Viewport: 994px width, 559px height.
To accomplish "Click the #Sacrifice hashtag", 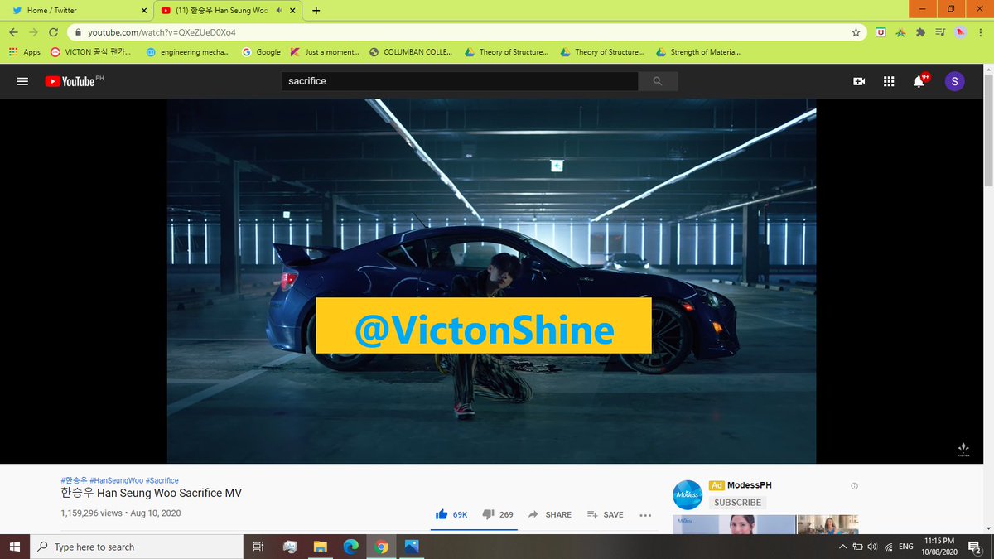I will 162,480.
